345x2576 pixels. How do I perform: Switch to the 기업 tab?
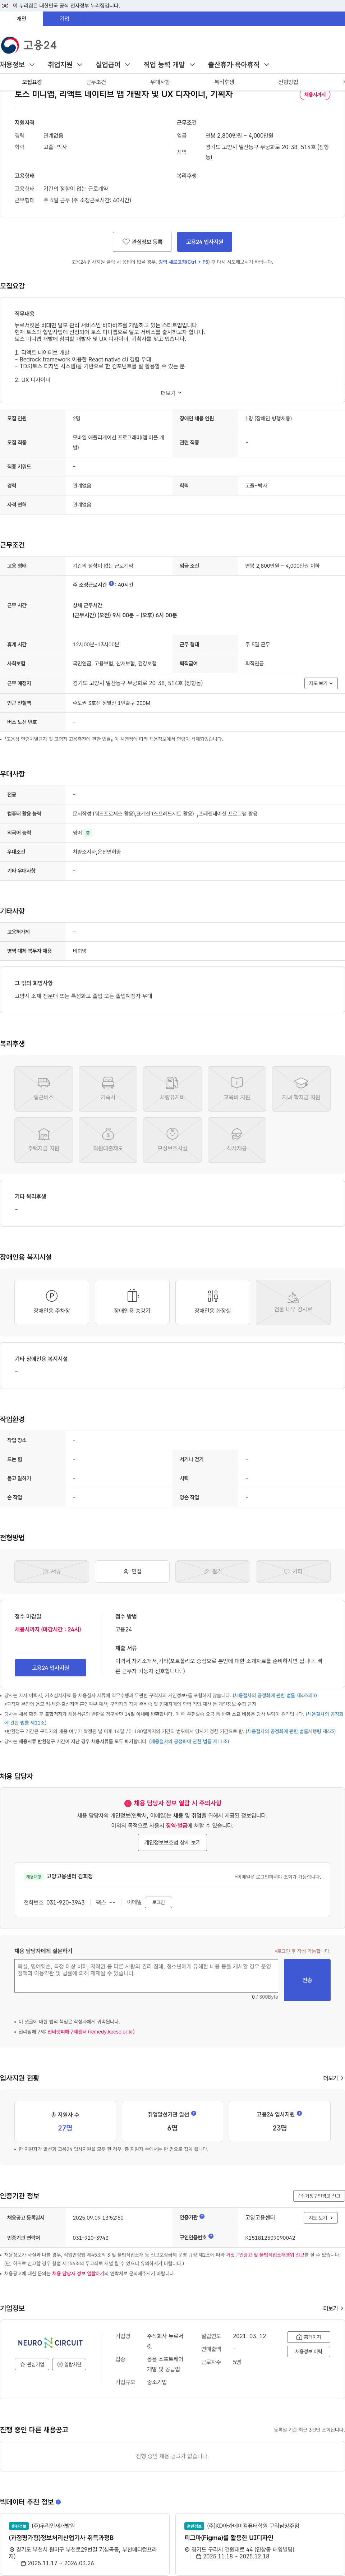[64, 19]
